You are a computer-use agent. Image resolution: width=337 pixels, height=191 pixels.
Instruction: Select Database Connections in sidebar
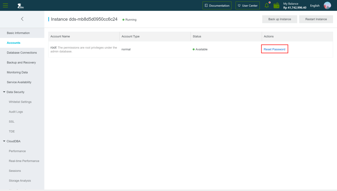22,53
